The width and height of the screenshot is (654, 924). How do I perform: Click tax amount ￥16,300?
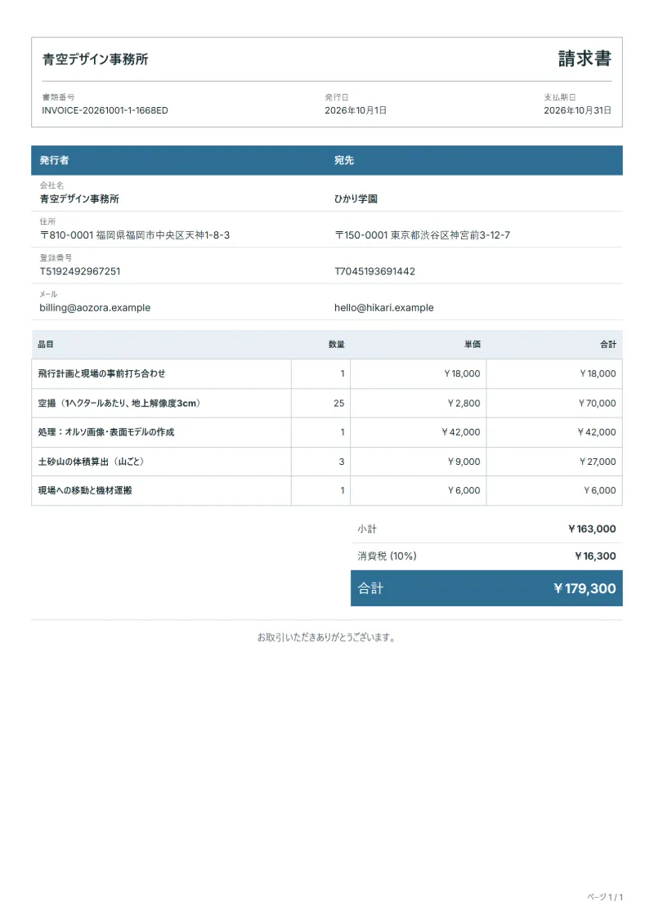[x=596, y=556]
